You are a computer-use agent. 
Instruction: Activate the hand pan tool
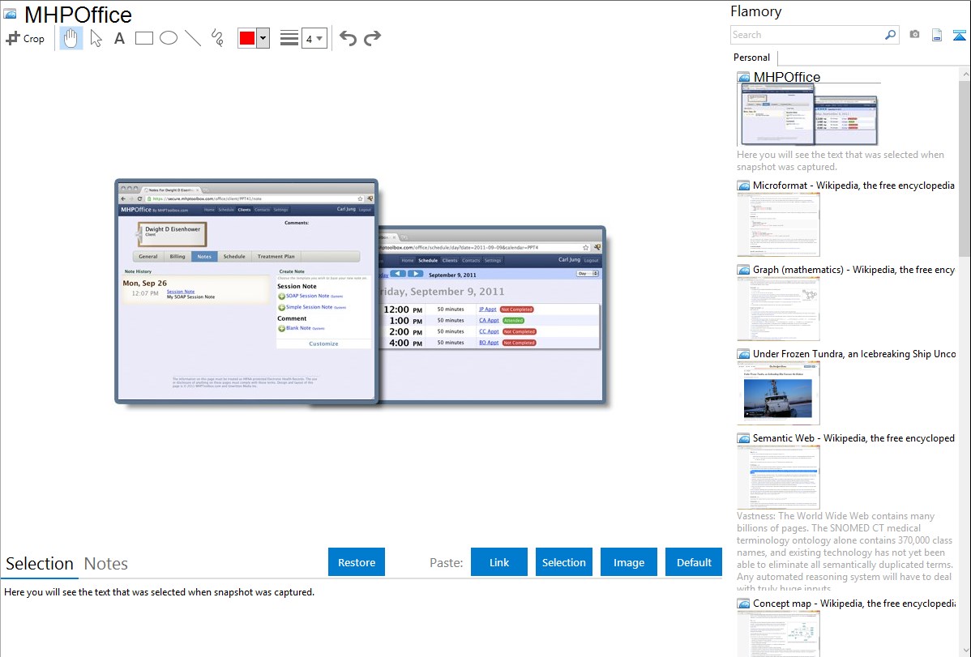[71, 38]
